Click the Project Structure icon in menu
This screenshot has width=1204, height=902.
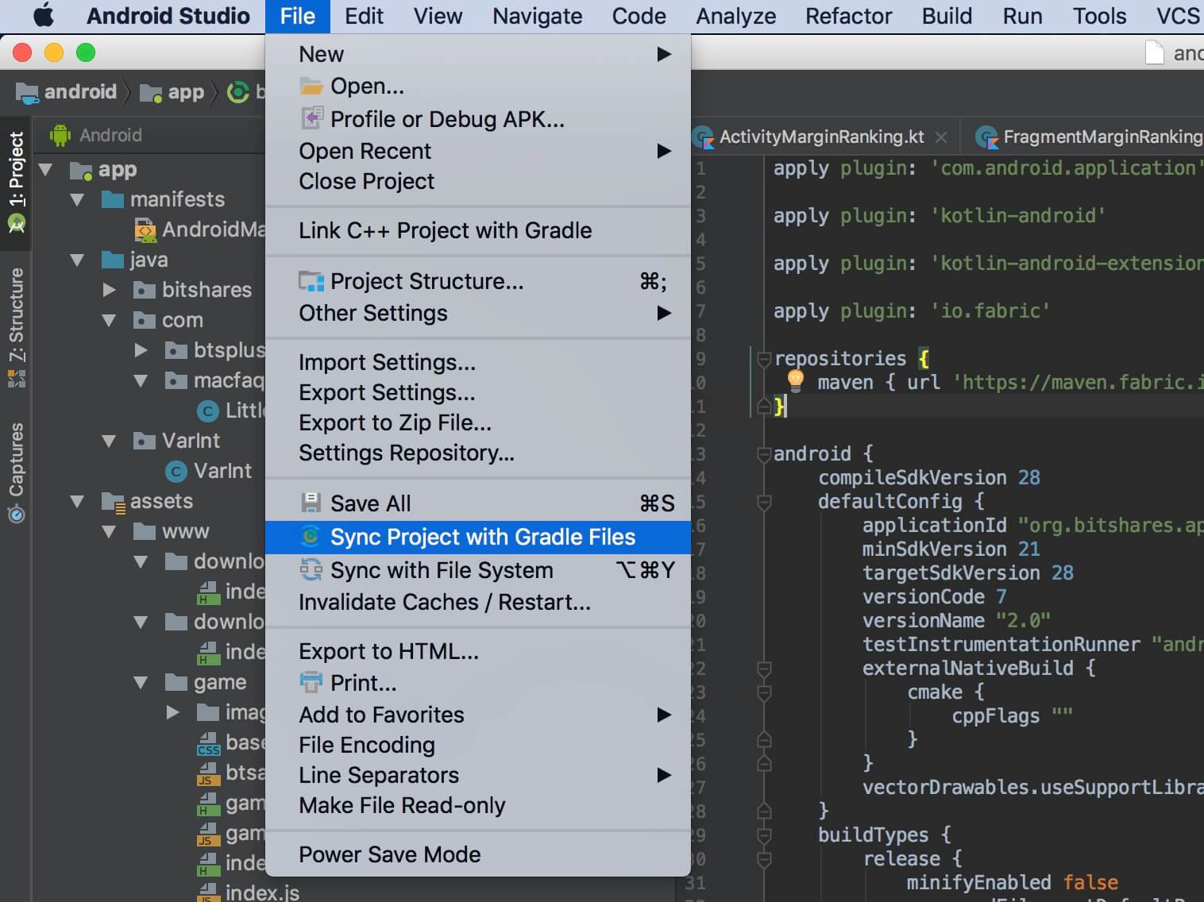point(311,281)
